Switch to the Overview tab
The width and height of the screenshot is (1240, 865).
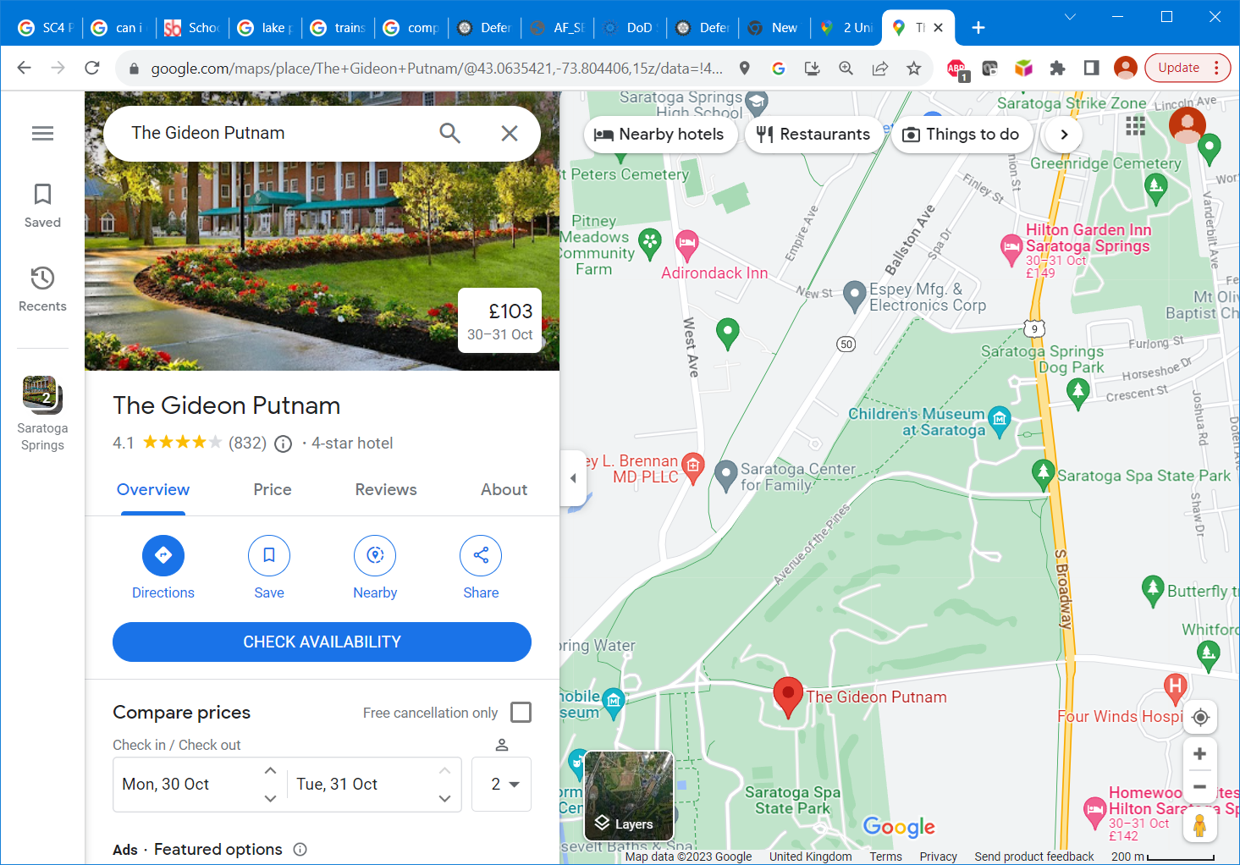click(153, 490)
